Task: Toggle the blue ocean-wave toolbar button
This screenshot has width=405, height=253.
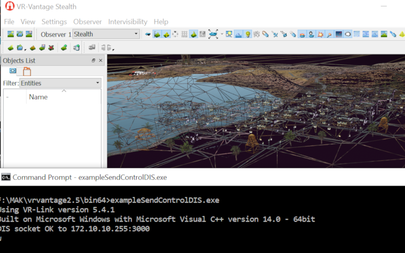Action: (238, 34)
